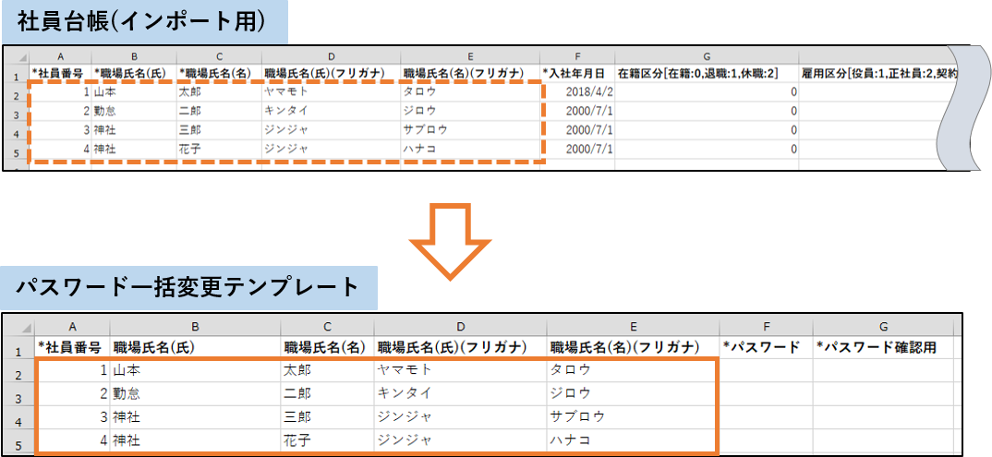Viewport: 992px width, 457px height.
Task: Click the 雇用区分 header cell in the top sheet
Action: tap(877, 73)
